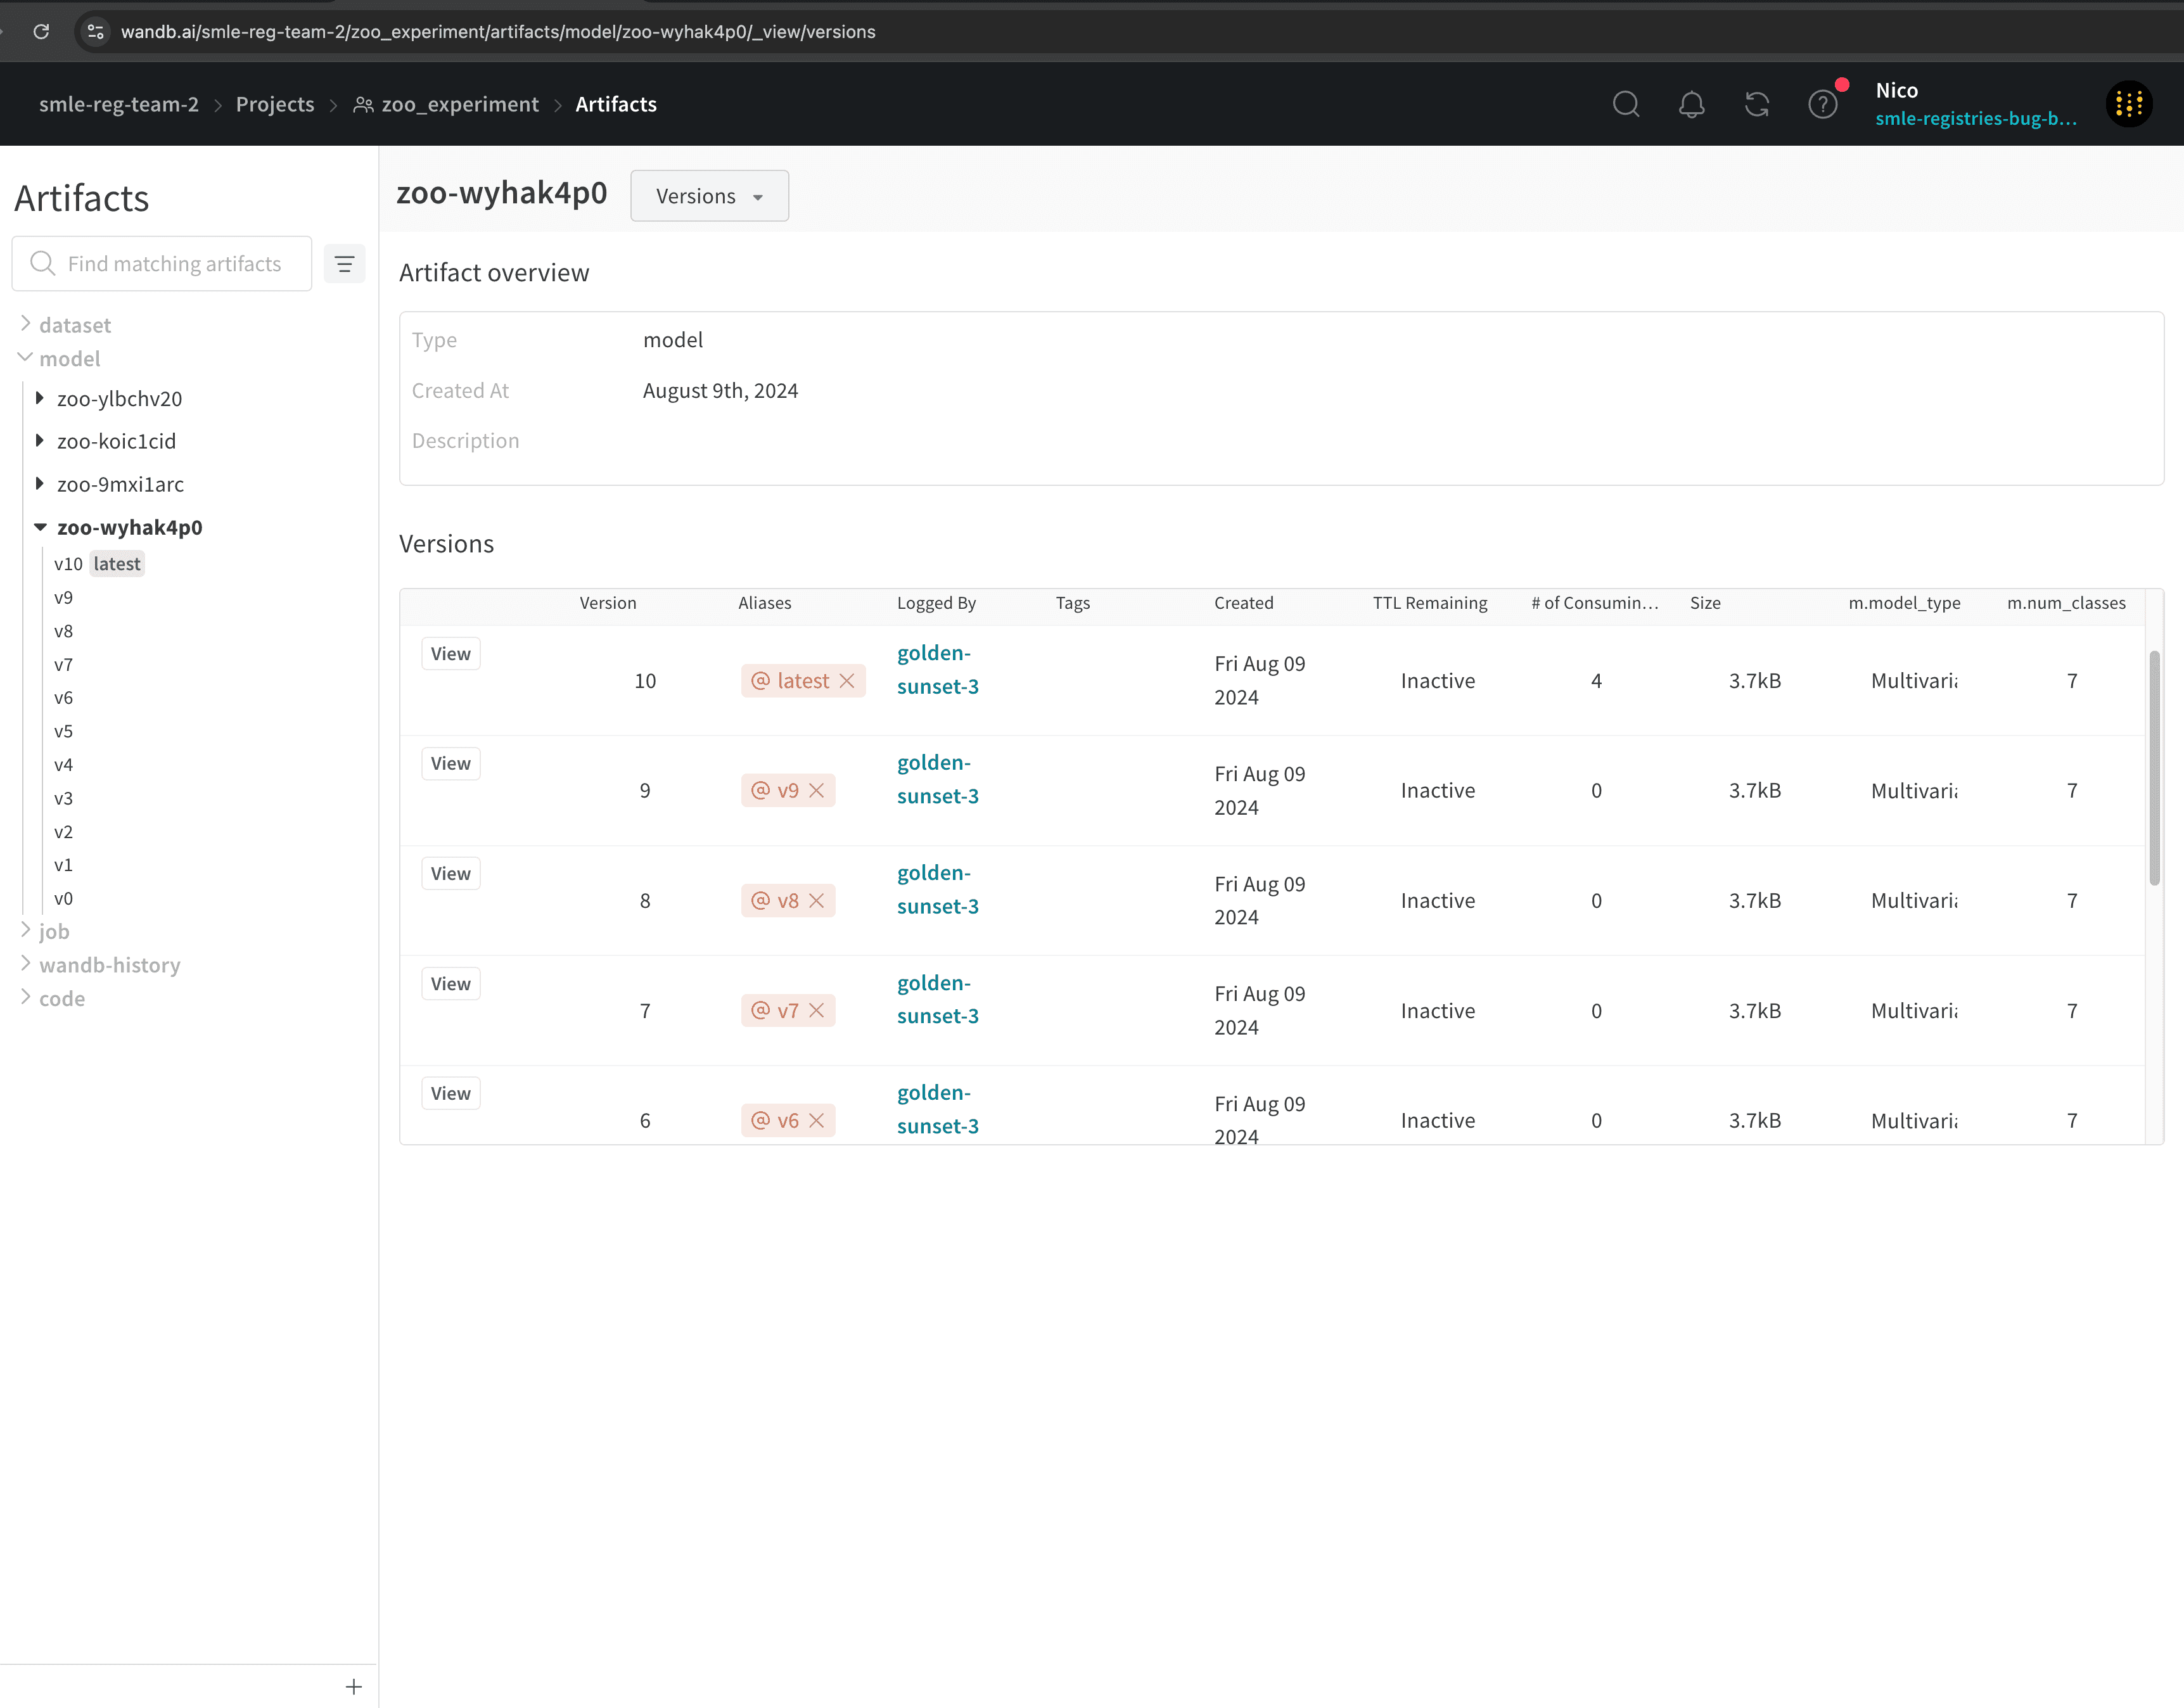The image size is (2184, 1708).
Task: Remove the latest alias from version 10
Action: pos(847,681)
